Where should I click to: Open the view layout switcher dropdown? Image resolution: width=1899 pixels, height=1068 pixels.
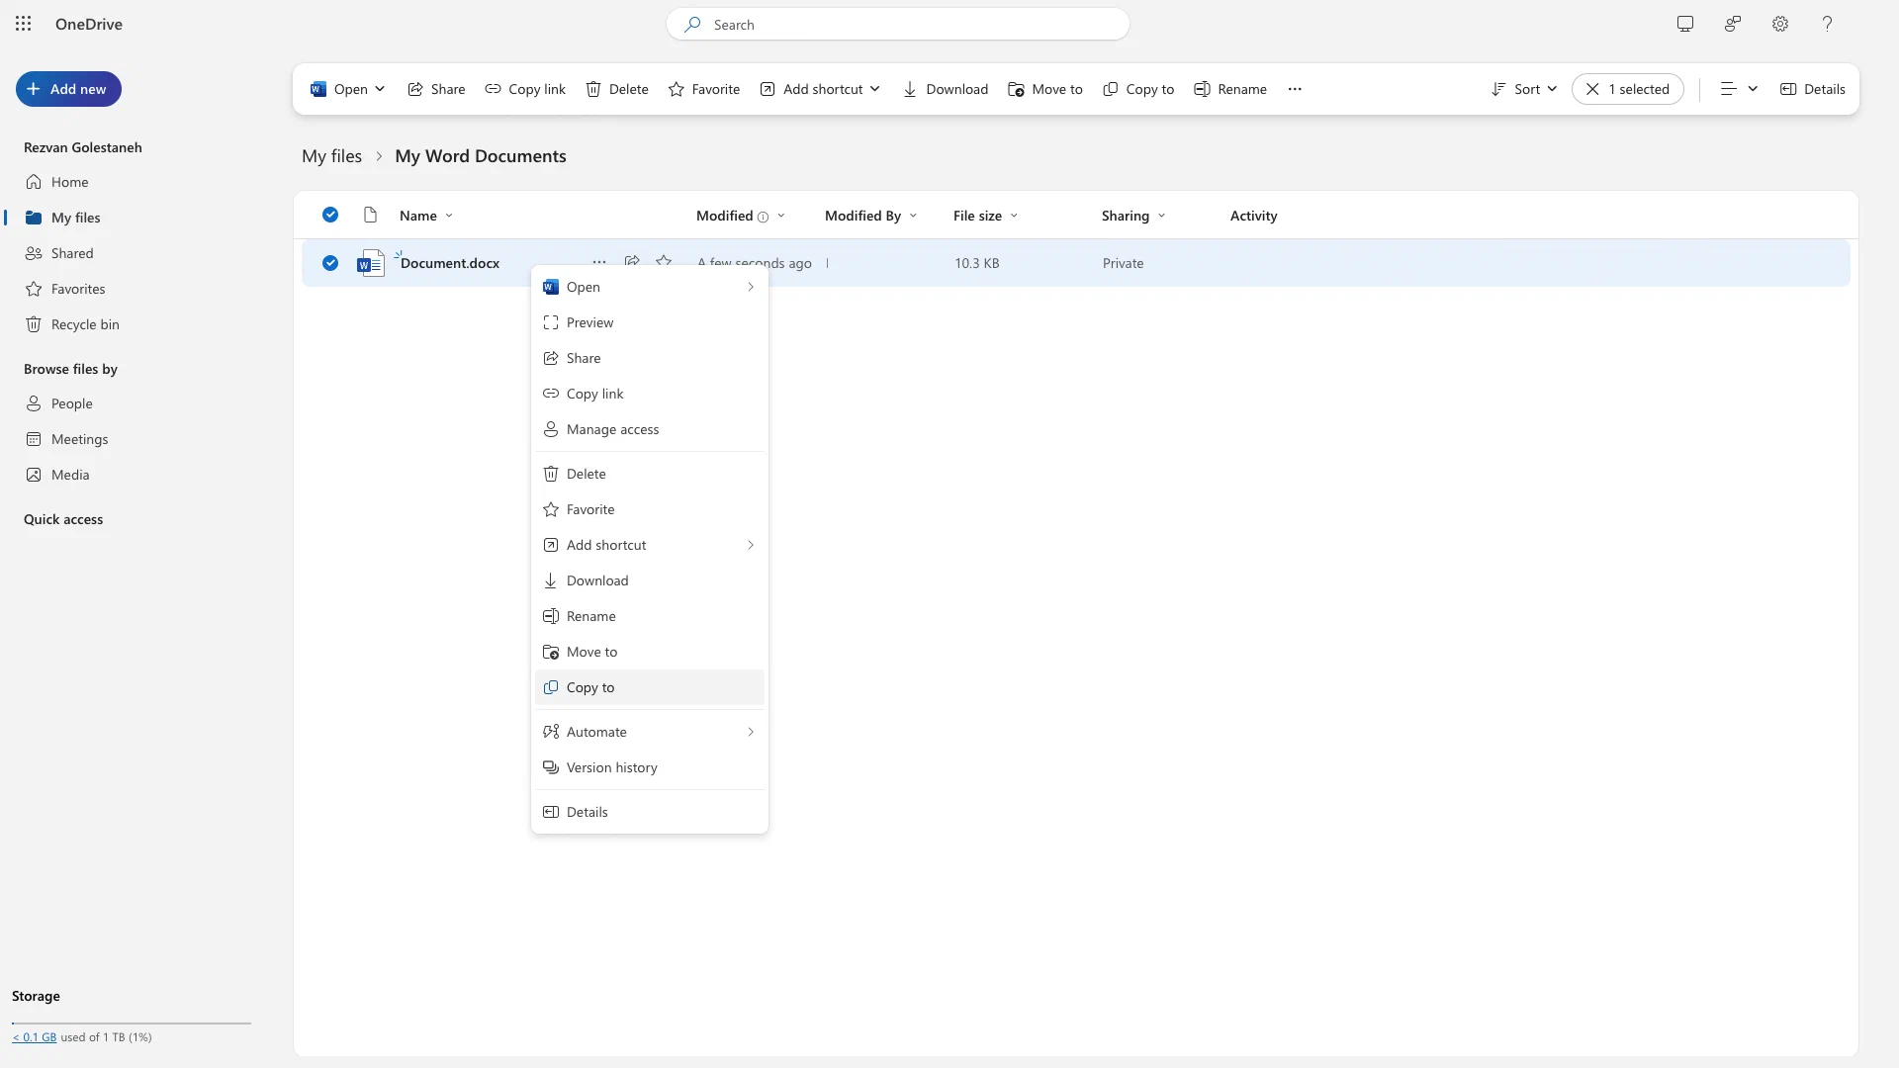click(x=1739, y=89)
